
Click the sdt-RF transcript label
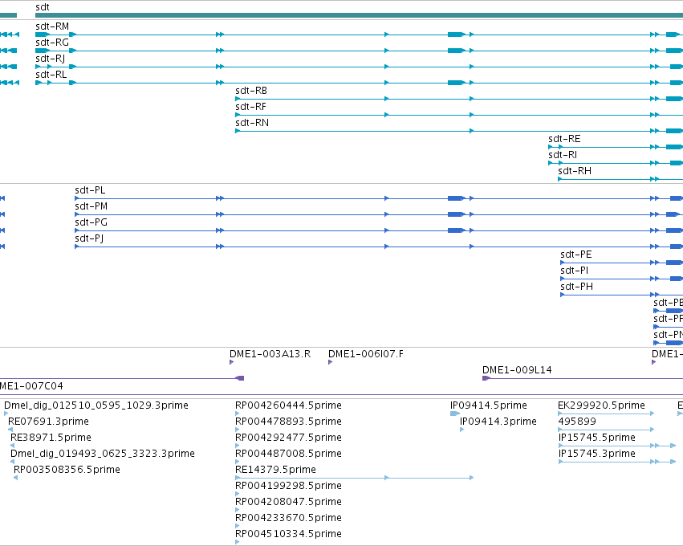(x=251, y=107)
